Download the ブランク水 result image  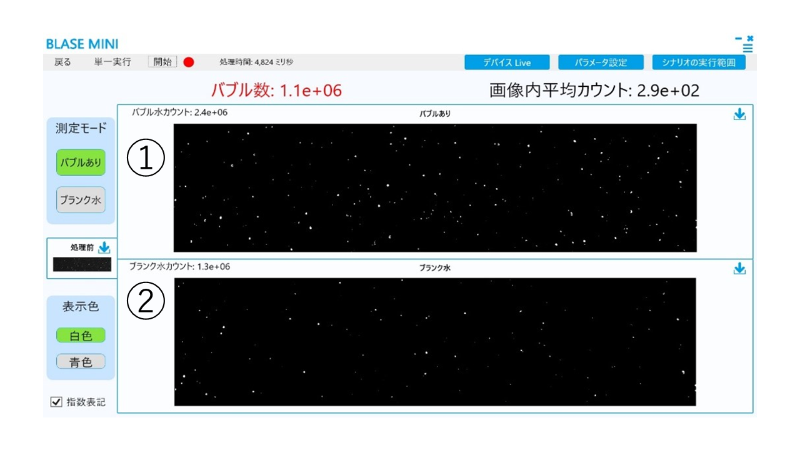740,269
